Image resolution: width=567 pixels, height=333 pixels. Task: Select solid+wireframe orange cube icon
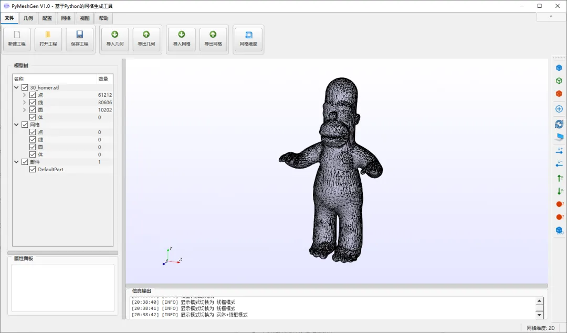coord(559,94)
